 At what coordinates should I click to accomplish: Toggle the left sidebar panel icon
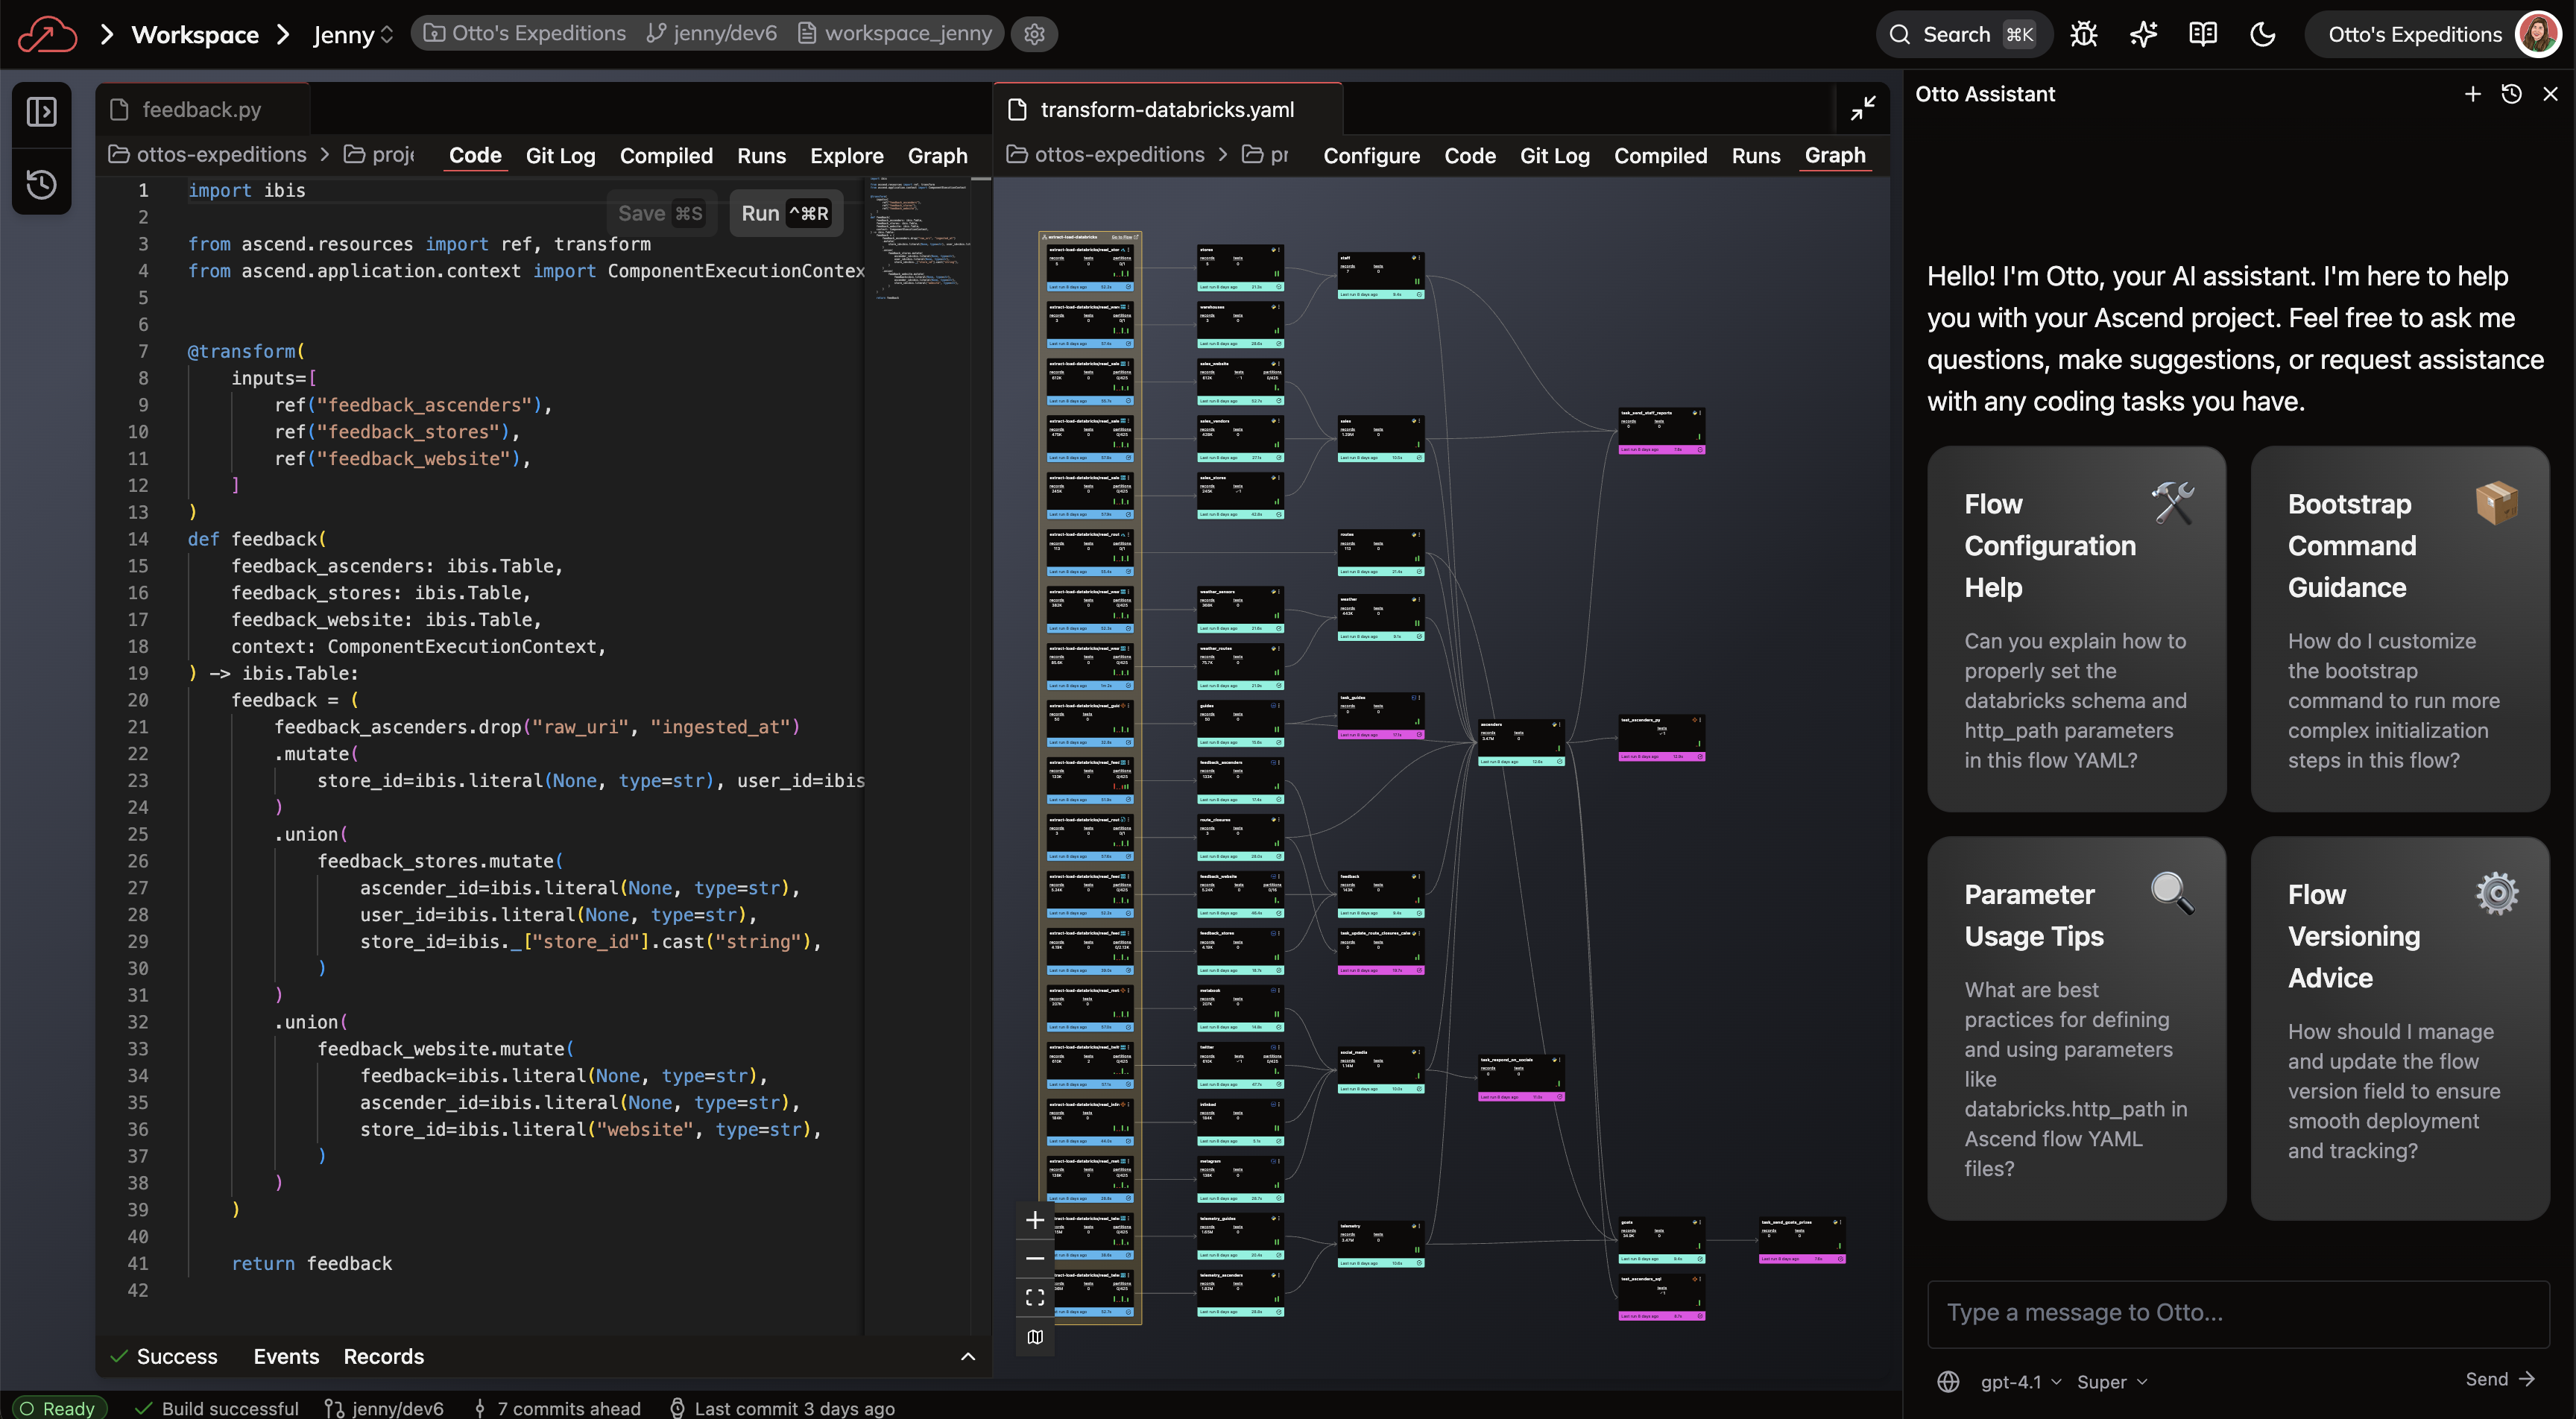click(x=41, y=111)
